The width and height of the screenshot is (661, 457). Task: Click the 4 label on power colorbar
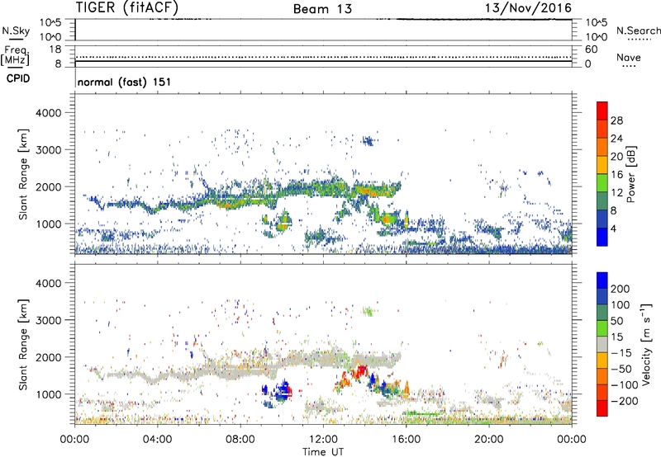point(613,229)
